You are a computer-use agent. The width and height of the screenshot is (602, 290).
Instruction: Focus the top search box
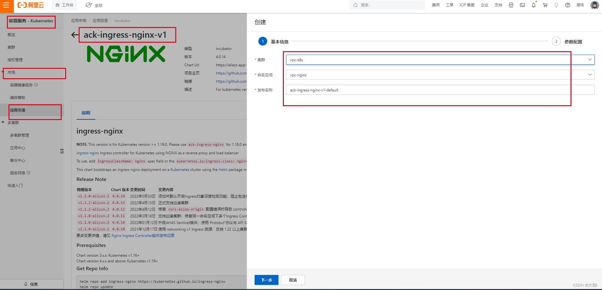387,5
